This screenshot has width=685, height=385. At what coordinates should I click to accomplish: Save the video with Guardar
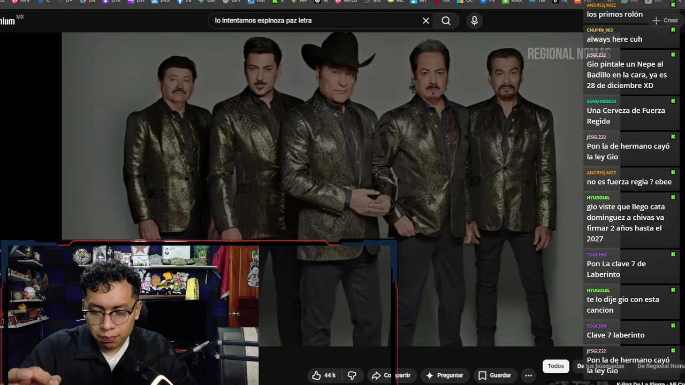click(x=494, y=375)
